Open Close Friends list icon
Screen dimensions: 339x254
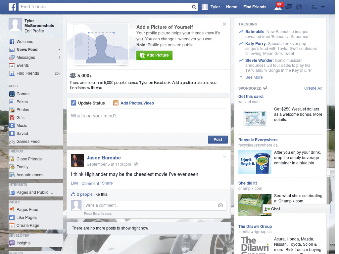tap(12, 159)
